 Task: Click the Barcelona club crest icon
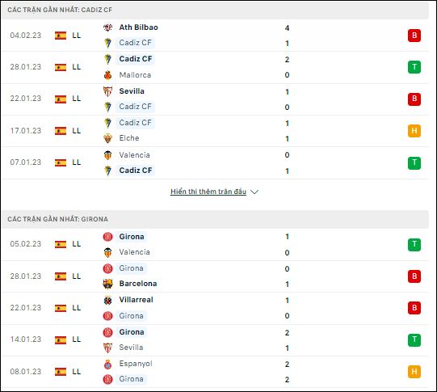(x=108, y=284)
